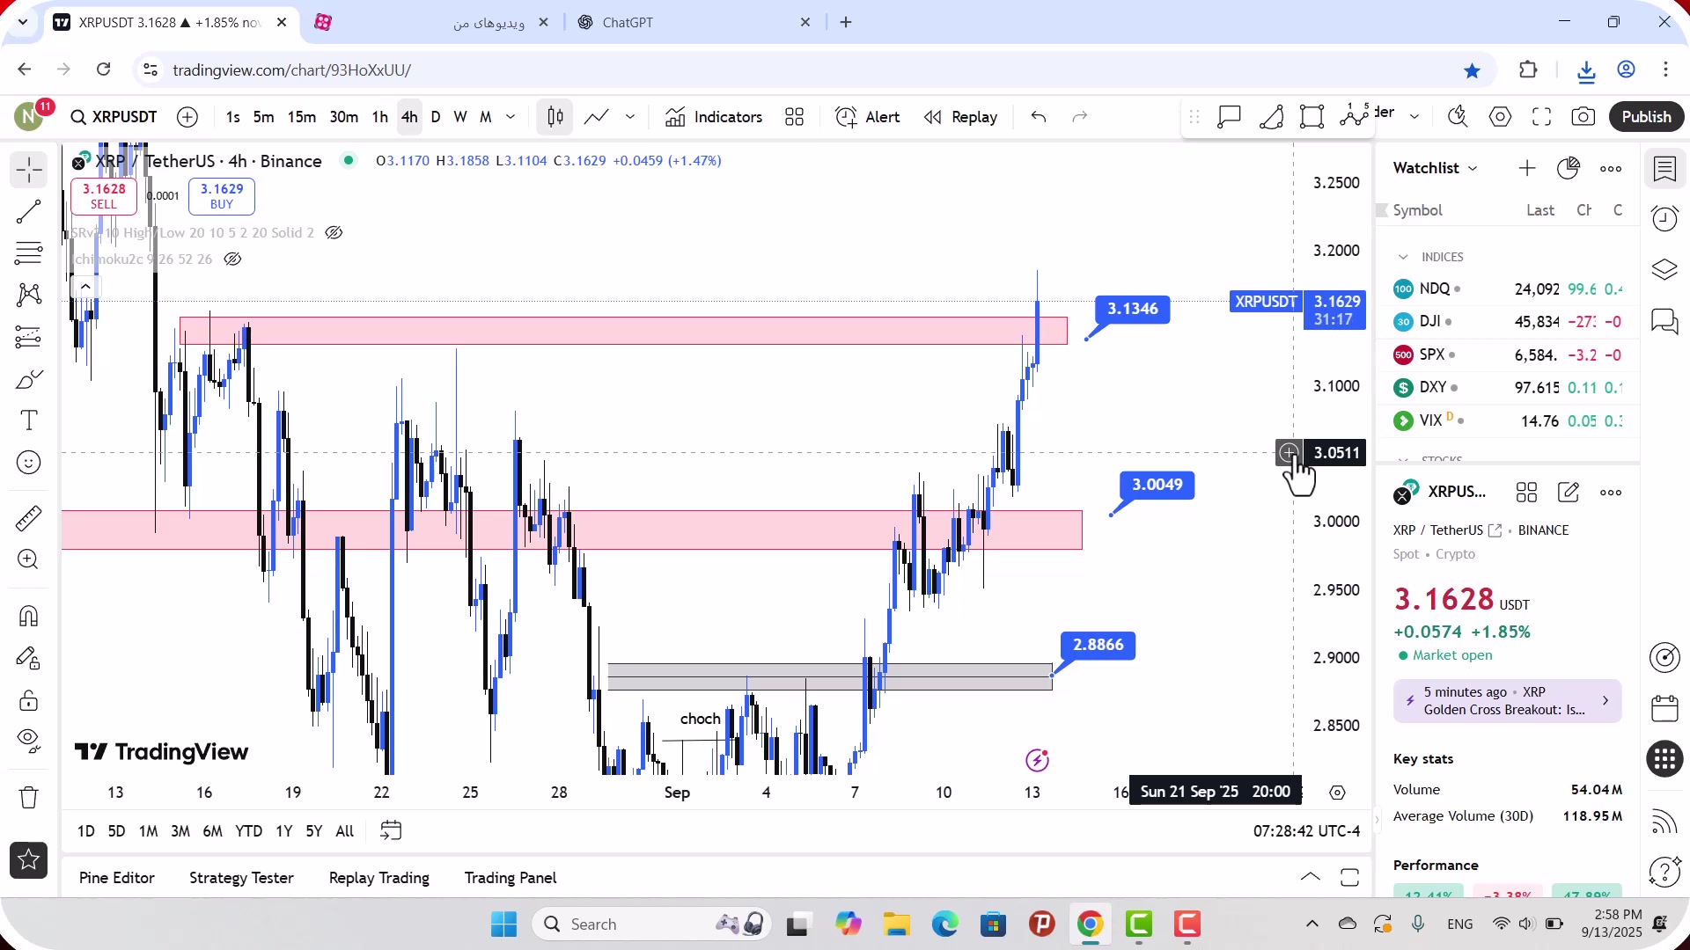Open the emoji icons tool
The height and width of the screenshot is (950, 1690).
29,463
